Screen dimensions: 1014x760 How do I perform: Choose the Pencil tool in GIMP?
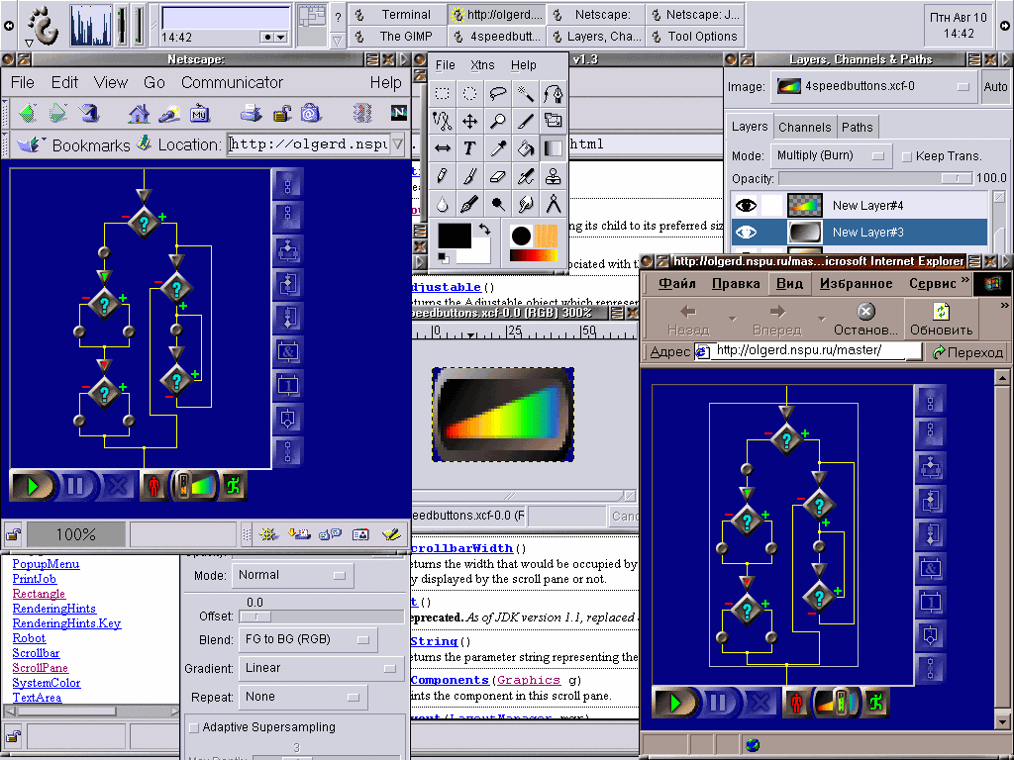click(x=443, y=176)
